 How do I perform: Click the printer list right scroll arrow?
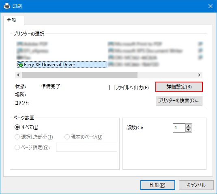[199, 75]
